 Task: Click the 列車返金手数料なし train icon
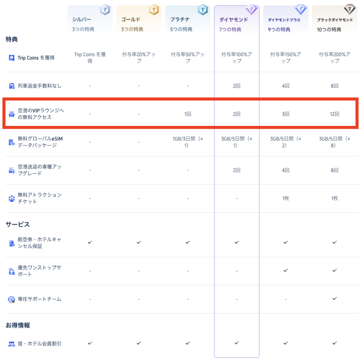point(11,86)
